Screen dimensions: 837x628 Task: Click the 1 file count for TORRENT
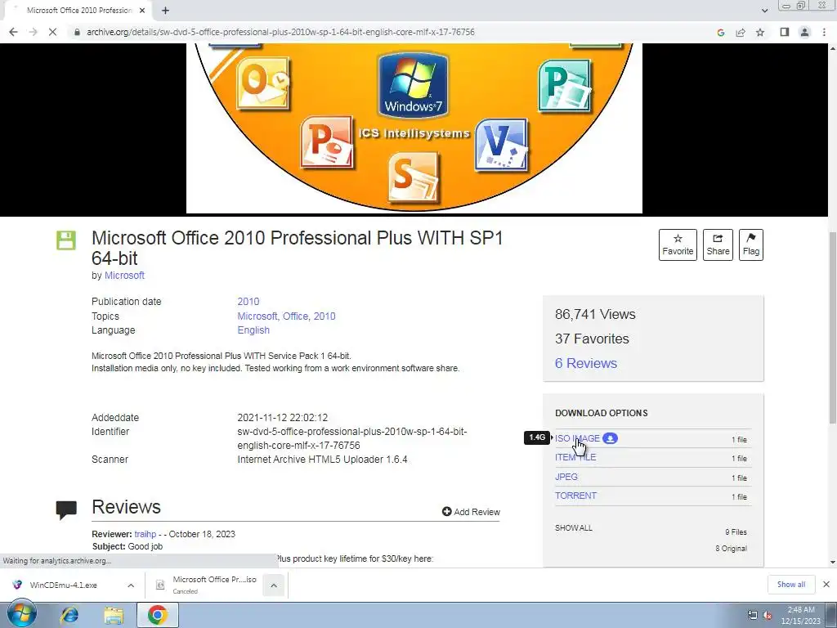coord(739,496)
